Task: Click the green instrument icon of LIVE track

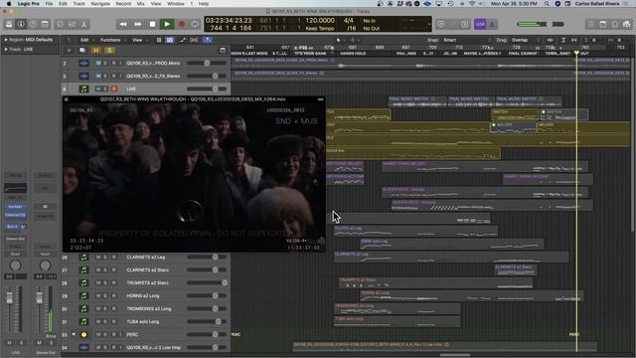Action: (x=83, y=89)
